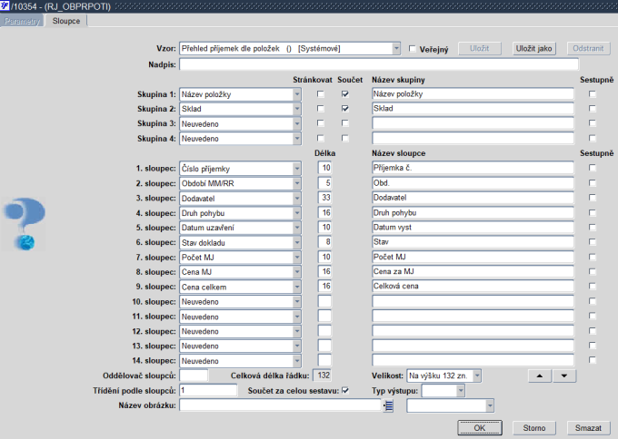This screenshot has height=439, width=618.
Task: Click the Smazat button
Action: 588,428
